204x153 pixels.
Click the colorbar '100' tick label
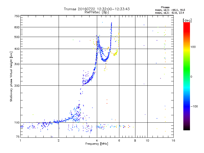tap(193, 47)
